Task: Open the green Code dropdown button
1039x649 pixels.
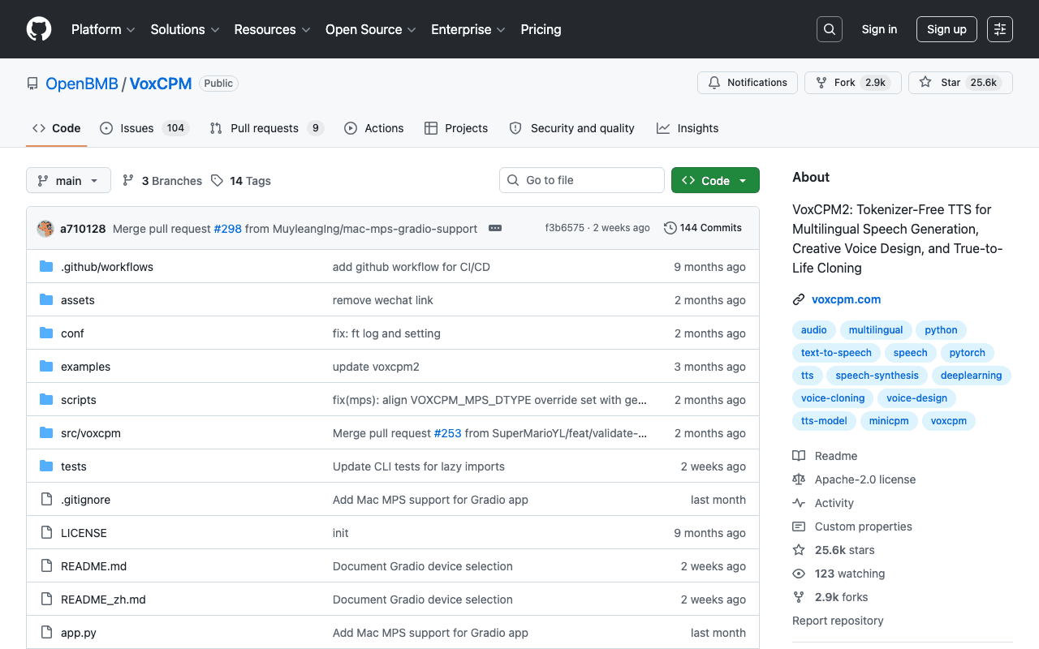Action: (x=715, y=181)
